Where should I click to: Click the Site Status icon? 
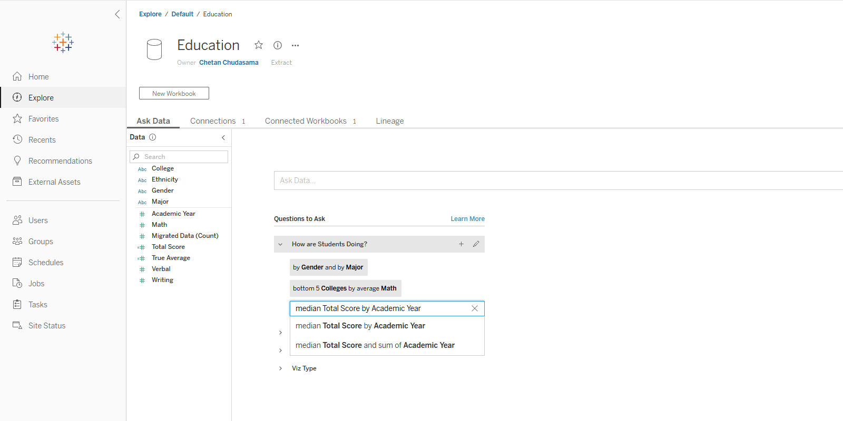17,325
